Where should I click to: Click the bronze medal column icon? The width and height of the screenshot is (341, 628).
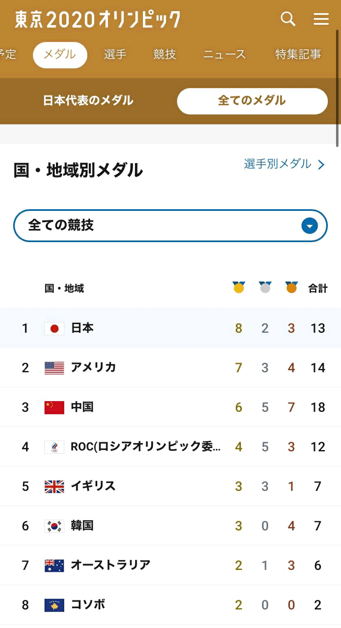tap(292, 287)
